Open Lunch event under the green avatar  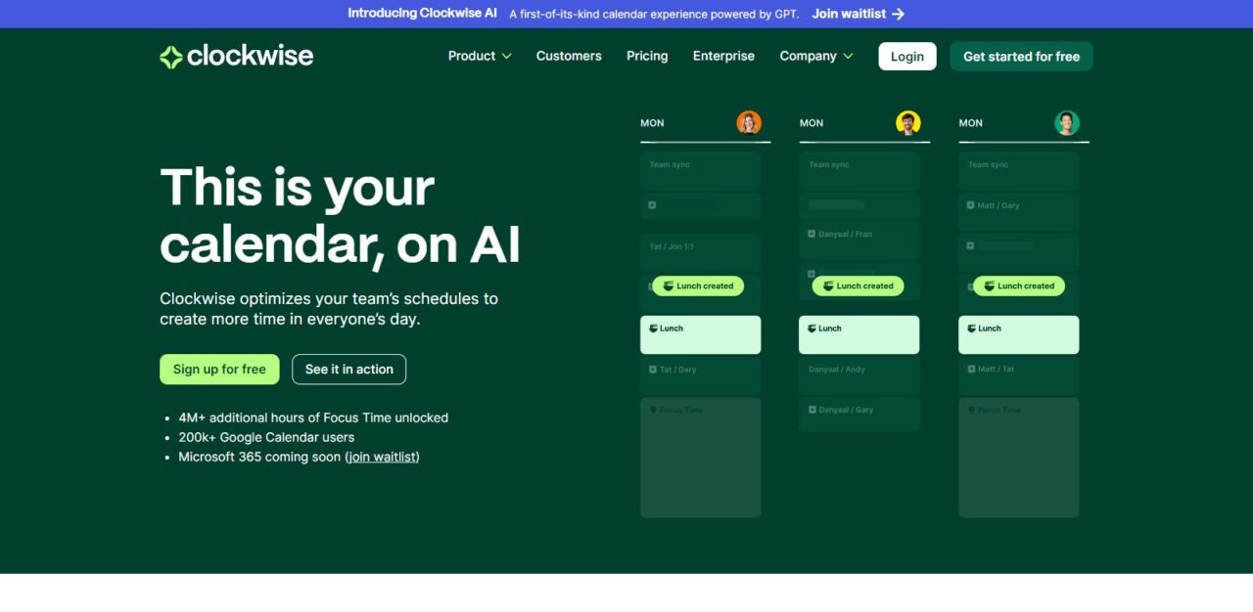[1018, 334]
